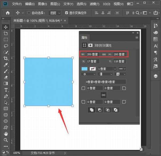
Task: Open the Layers panel icon
Action: tap(156, 76)
